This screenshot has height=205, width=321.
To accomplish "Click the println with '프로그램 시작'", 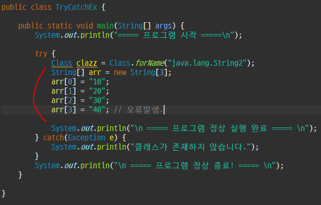I will 138,35.
